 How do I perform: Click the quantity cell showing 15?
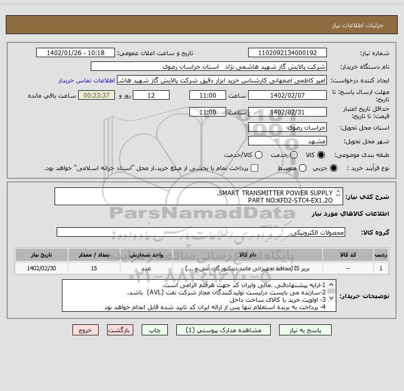click(94, 268)
